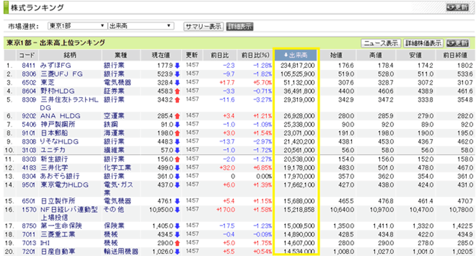Click the blue down arrow beside みずほFG price
Screen dimensions: 476x256
click(x=177, y=65)
